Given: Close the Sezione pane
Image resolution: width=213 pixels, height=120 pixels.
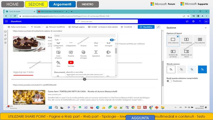Looking at the screenshot, I should pyautogui.click(x=206, y=28).
